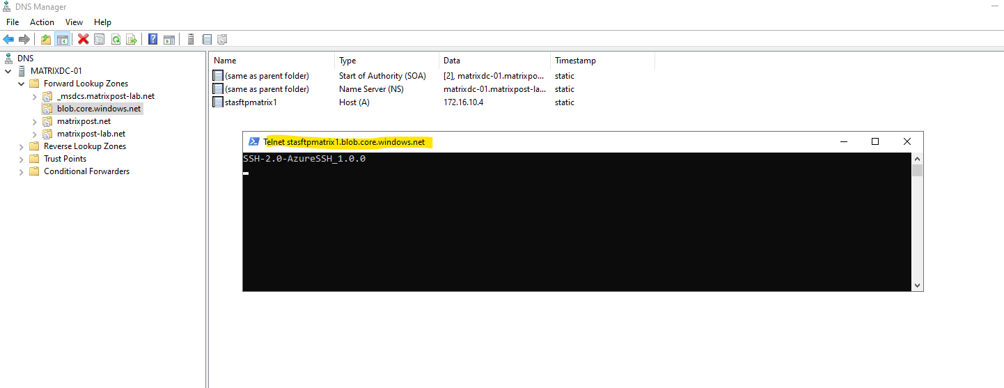Select the stasftpmatrix1 host record icon

pos(218,102)
